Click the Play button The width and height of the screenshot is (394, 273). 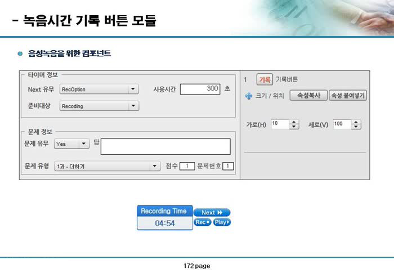(x=222, y=222)
